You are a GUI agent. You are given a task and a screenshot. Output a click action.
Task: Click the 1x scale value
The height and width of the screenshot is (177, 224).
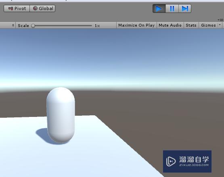click(97, 26)
